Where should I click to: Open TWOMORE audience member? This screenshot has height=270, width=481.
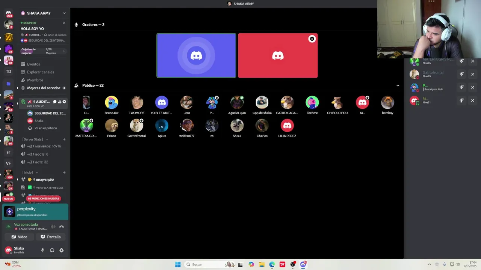click(136, 102)
